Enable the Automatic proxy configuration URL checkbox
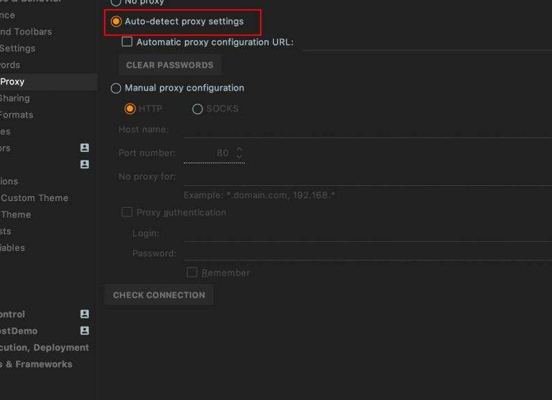552x400 pixels. tap(127, 42)
